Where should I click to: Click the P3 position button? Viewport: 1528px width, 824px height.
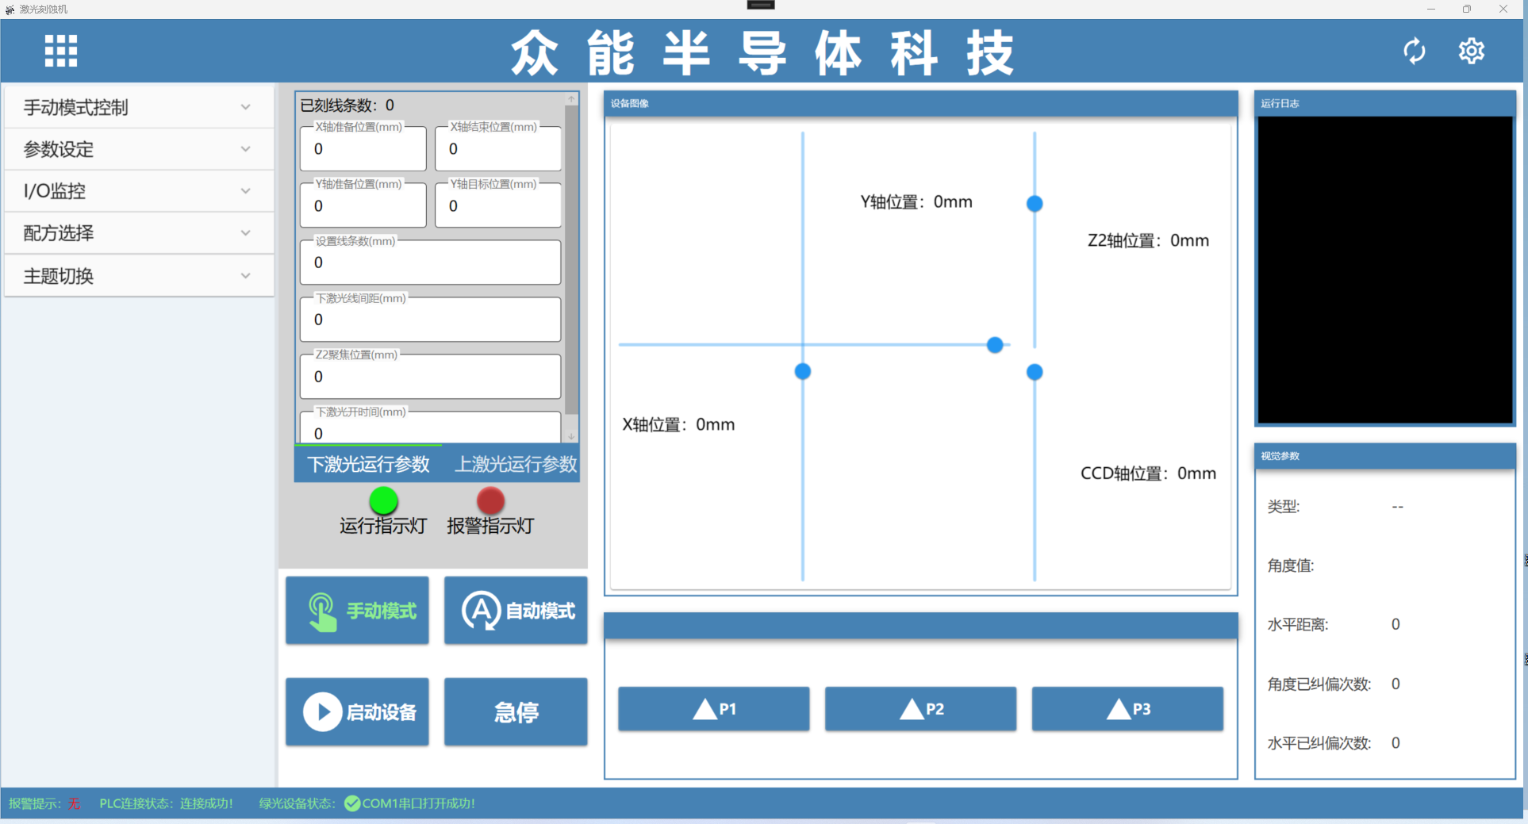pyautogui.click(x=1127, y=709)
